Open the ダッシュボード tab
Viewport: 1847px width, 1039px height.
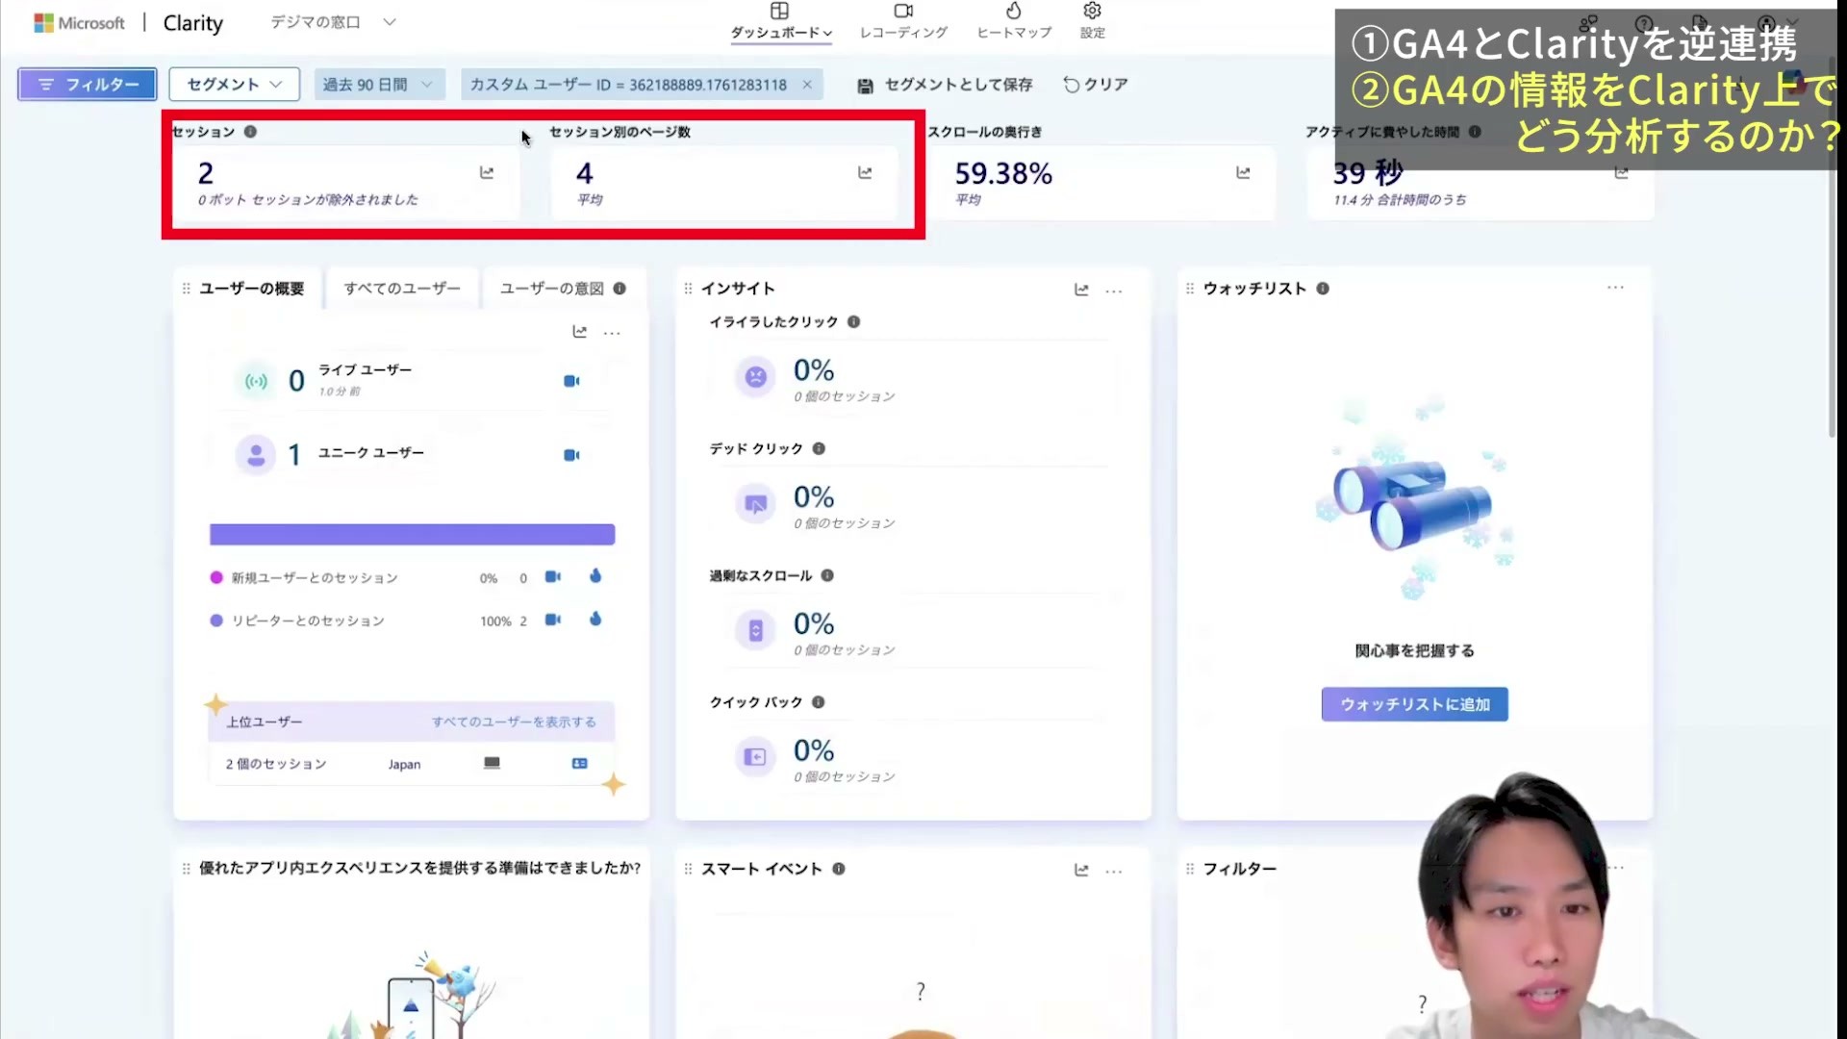click(x=780, y=21)
